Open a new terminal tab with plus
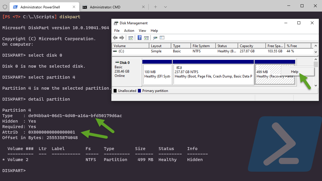This screenshot has width=322, height=181. pyautogui.click(x=155, y=7)
